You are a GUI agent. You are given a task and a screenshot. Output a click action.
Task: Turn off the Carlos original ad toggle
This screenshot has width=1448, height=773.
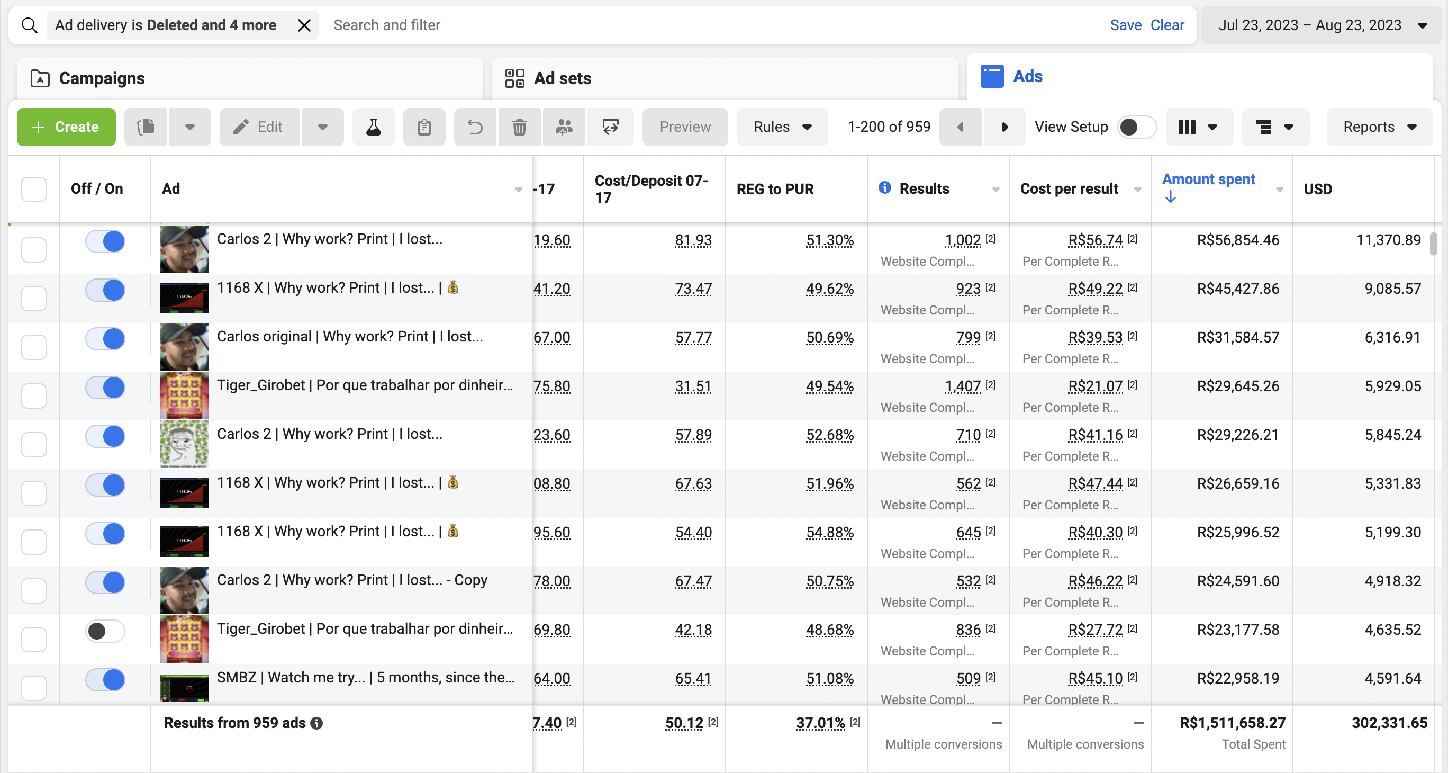[x=105, y=339]
